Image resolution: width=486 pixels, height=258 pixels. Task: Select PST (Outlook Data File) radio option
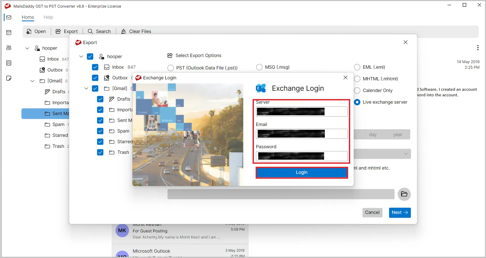tap(171, 68)
